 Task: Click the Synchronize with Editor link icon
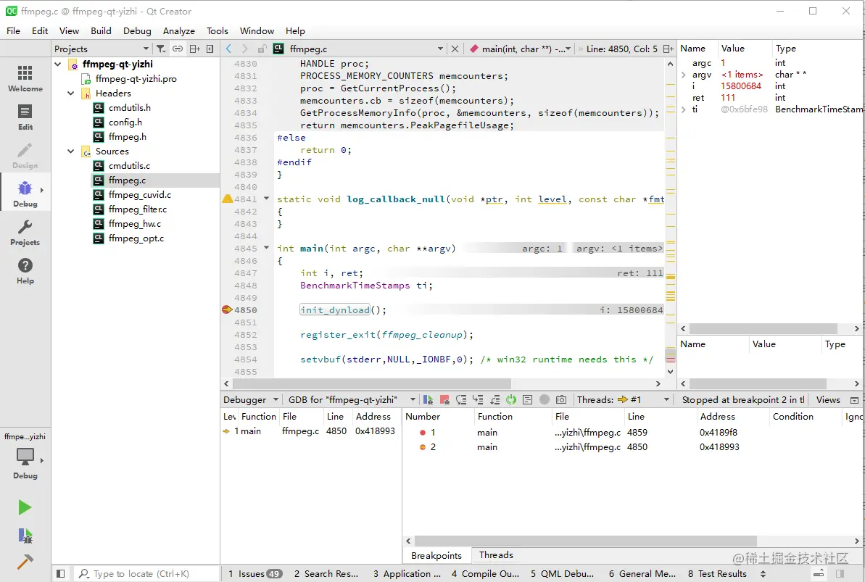[177, 49]
